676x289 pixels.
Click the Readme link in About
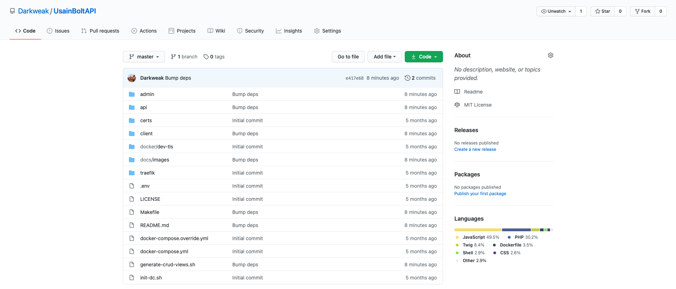tap(473, 92)
